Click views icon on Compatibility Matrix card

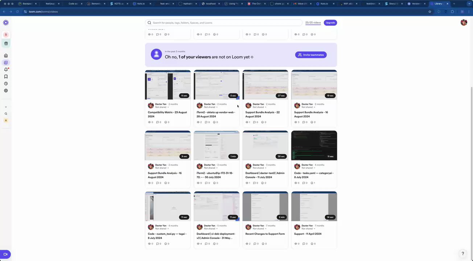pos(149,122)
